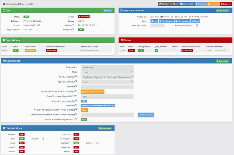234x155 pixels.
Task: Show help for Type de contrôleur
Action: 76,81
